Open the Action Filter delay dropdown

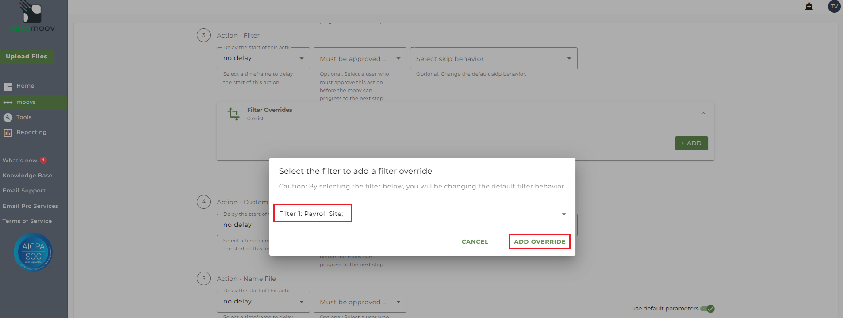pos(263,58)
